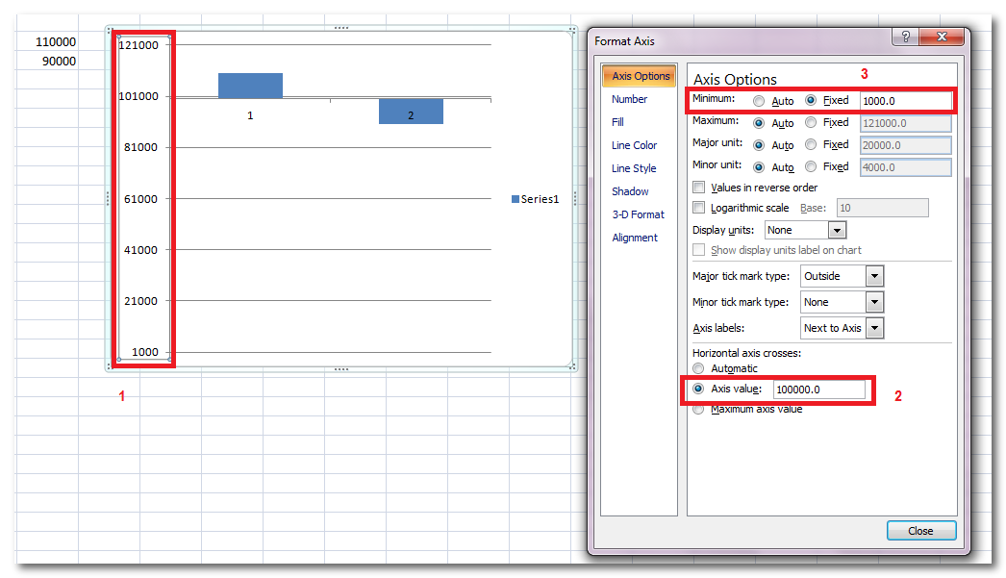Choose the Maximum axis value option
The width and height of the screenshot is (1006, 578).
[x=698, y=410]
